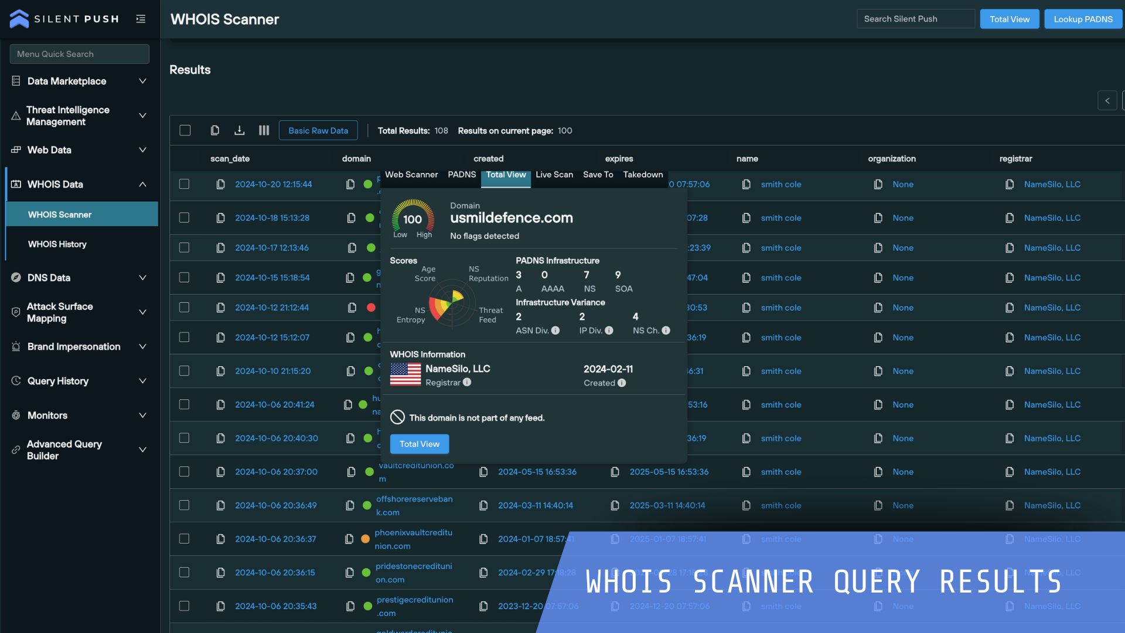Viewport: 1125px width, 633px height.
Task: Copy domain in the 2024-10-18 15:13:28 row
Action: pos(351,217)
